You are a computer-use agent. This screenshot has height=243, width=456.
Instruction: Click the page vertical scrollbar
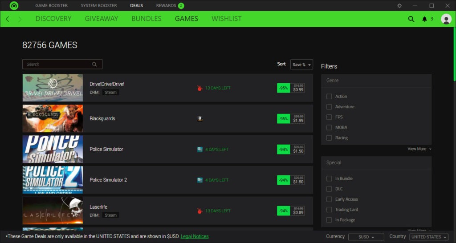click(x=454, y=54)
